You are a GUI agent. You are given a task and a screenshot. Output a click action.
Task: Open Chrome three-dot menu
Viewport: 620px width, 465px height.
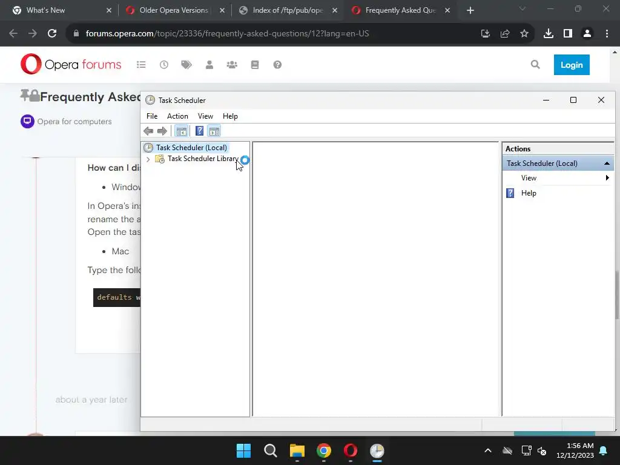pyautogui.click(x=607, y=34)
